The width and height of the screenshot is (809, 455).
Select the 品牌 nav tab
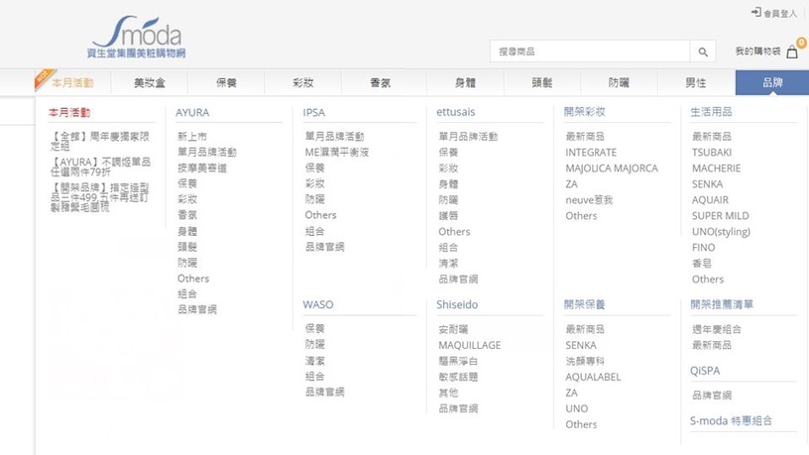click(x=772, y=82)
